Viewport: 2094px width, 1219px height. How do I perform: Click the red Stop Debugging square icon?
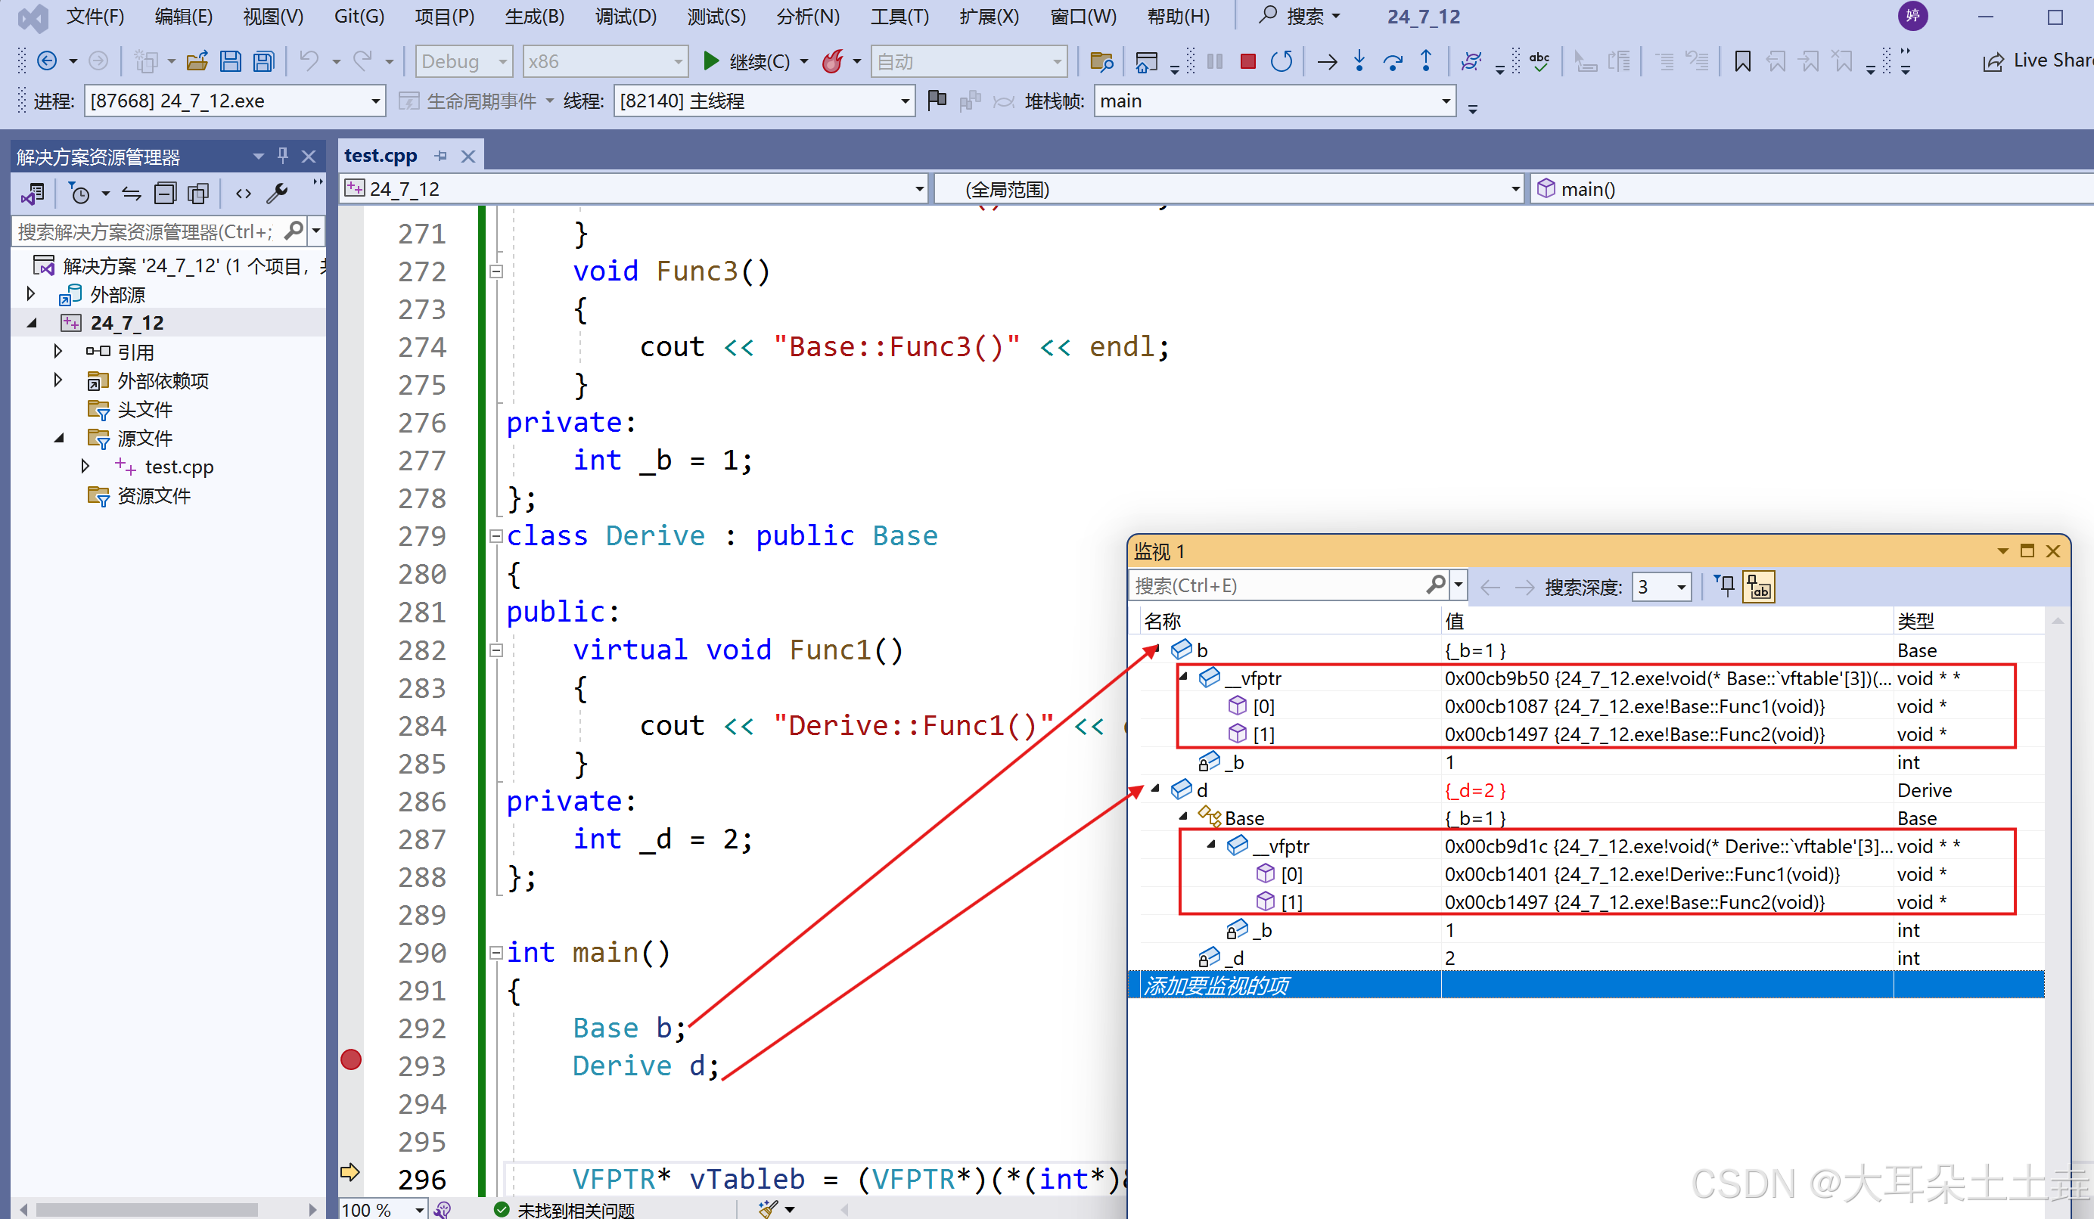[1247, 61]
